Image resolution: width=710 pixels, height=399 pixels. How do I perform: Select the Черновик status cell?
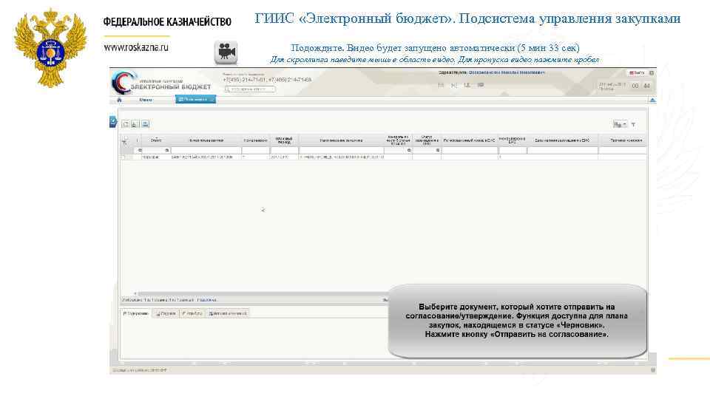click(x=156, y=157)
